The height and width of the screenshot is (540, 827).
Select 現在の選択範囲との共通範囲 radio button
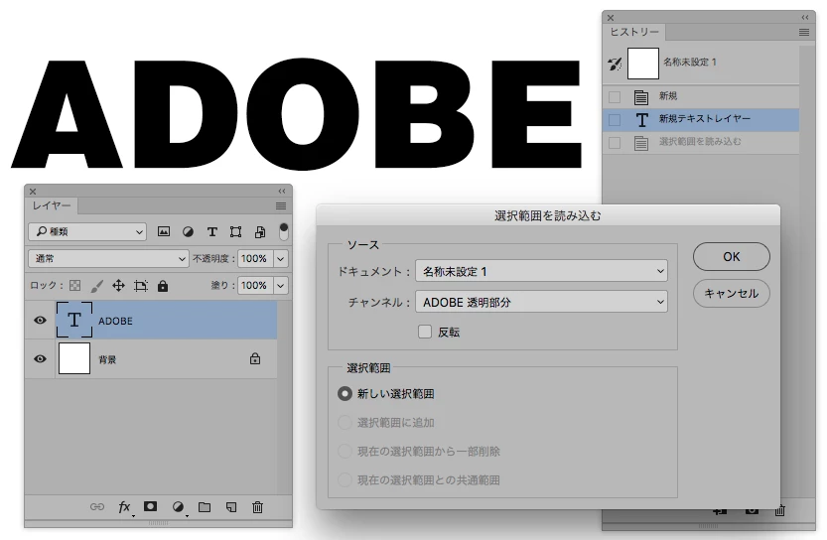(345, 479)
